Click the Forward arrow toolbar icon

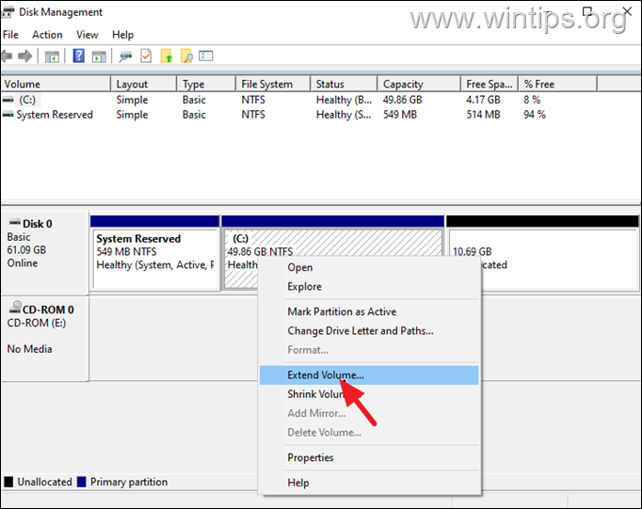(25, 56)
